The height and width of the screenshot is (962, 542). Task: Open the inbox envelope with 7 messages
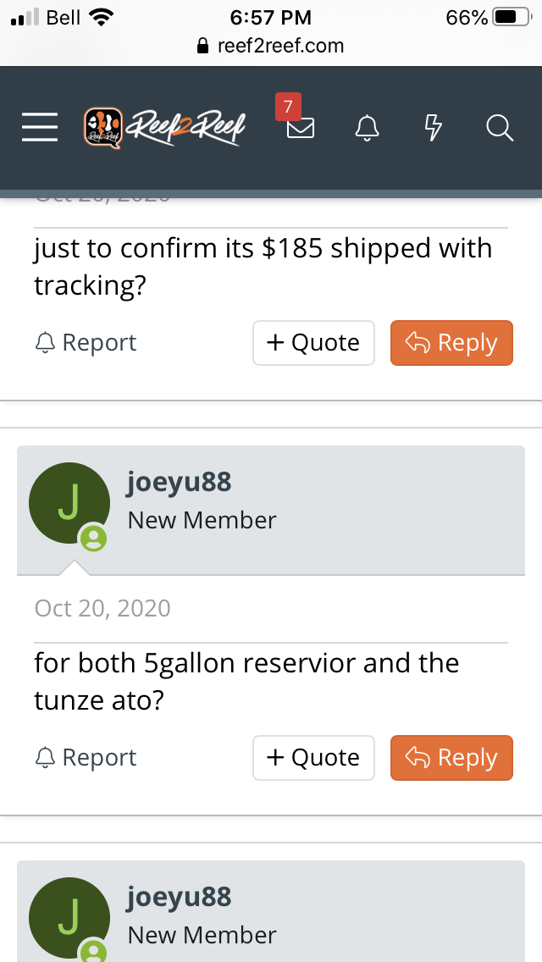point(300,129)
